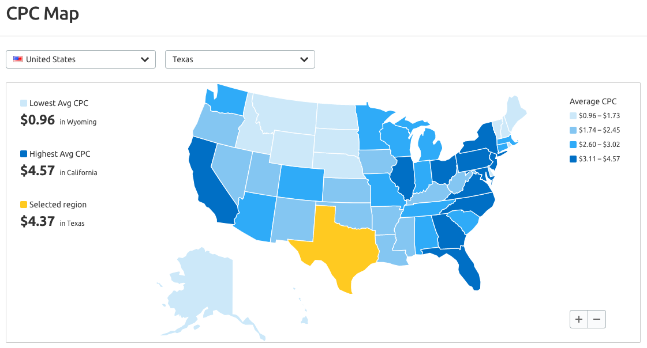The image size is (647, 348).
Task: Click the $2.60 – $3.02 legend swatch
Action: [573, 145]
